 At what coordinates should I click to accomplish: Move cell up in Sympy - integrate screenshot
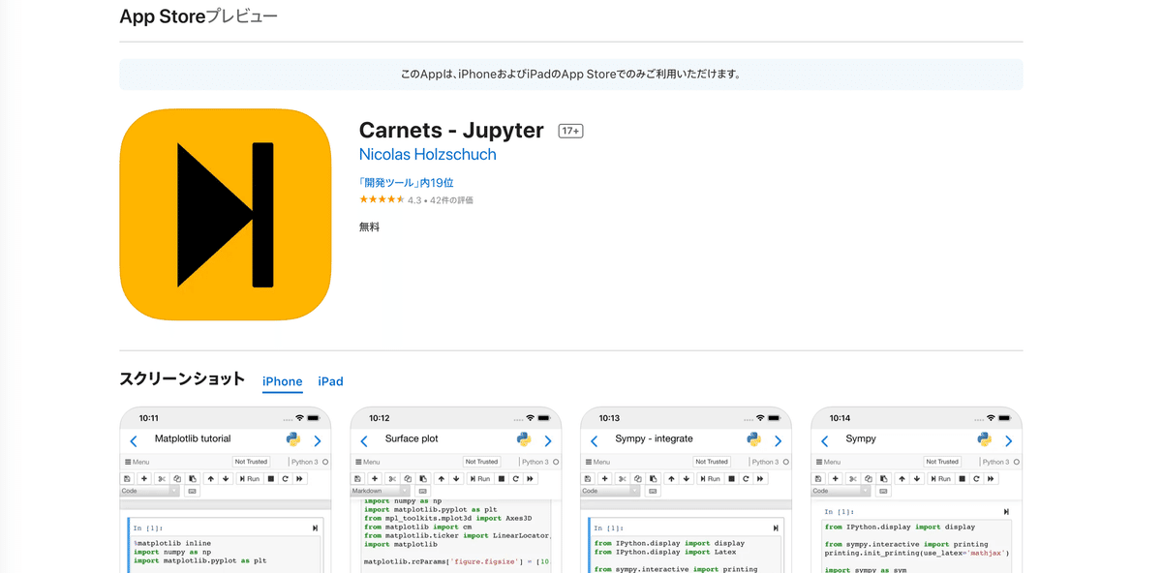[671, 479]
